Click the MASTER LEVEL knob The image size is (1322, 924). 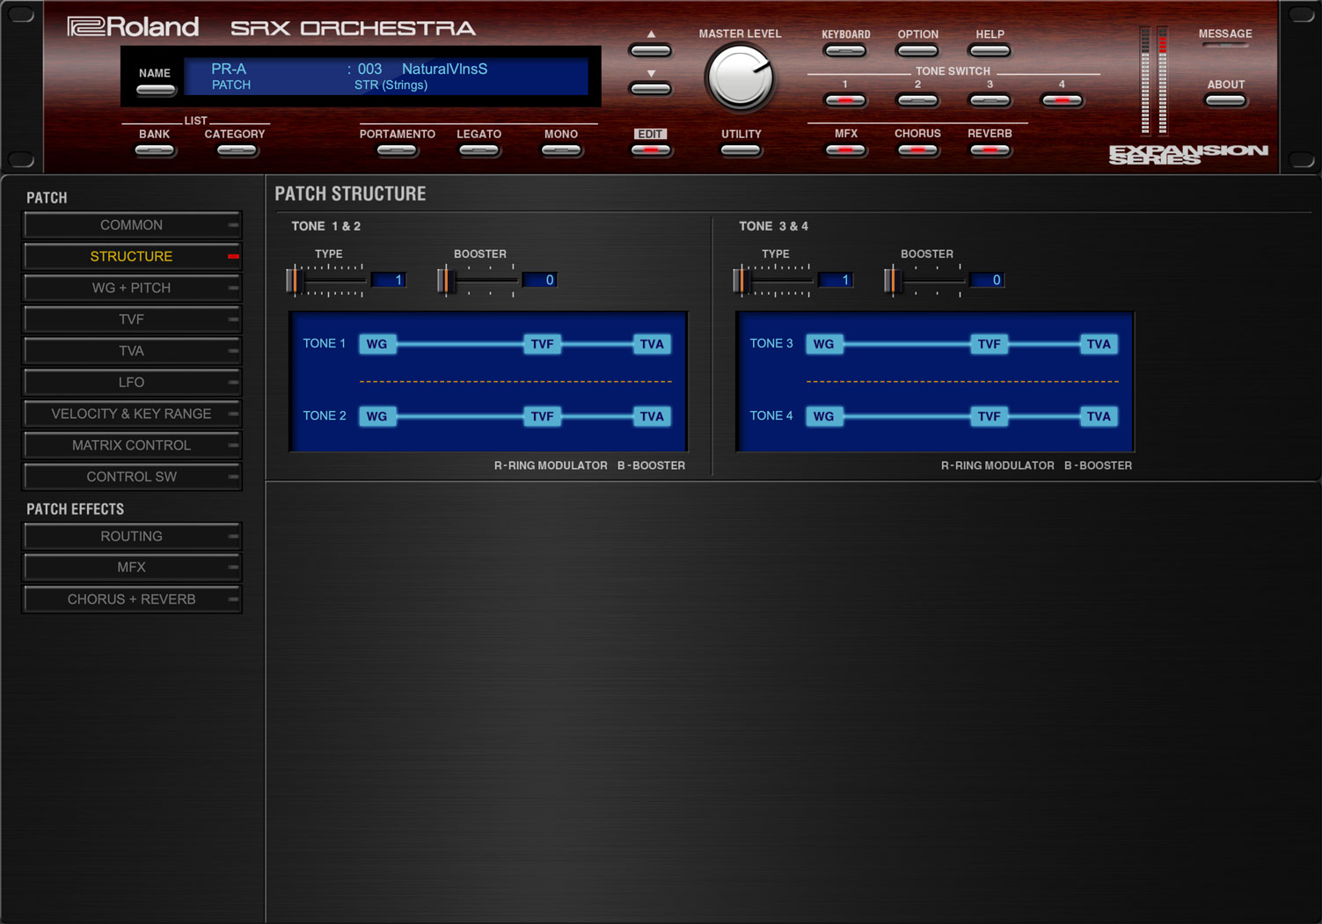(740, 78)
